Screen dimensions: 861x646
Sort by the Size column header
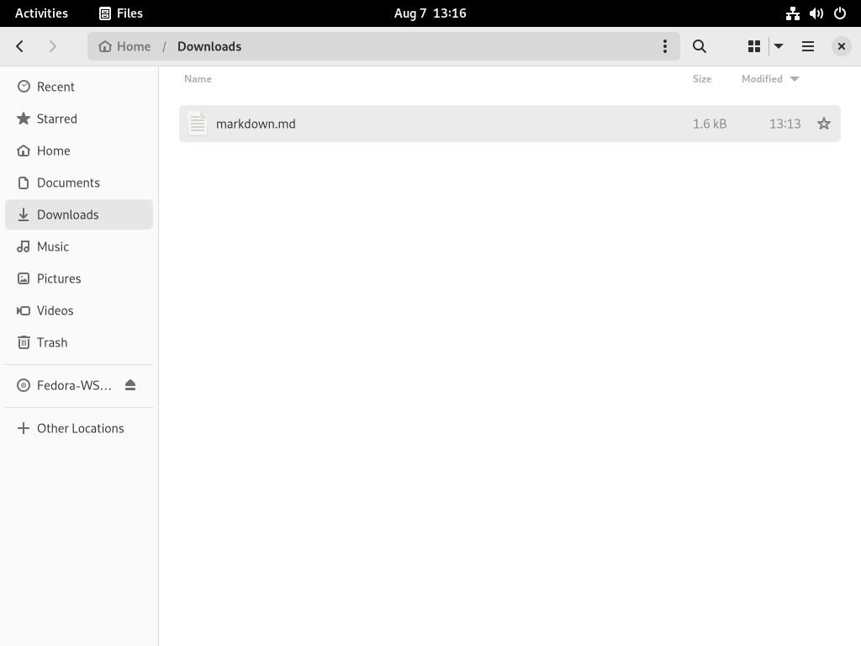[x=702, y=78]
